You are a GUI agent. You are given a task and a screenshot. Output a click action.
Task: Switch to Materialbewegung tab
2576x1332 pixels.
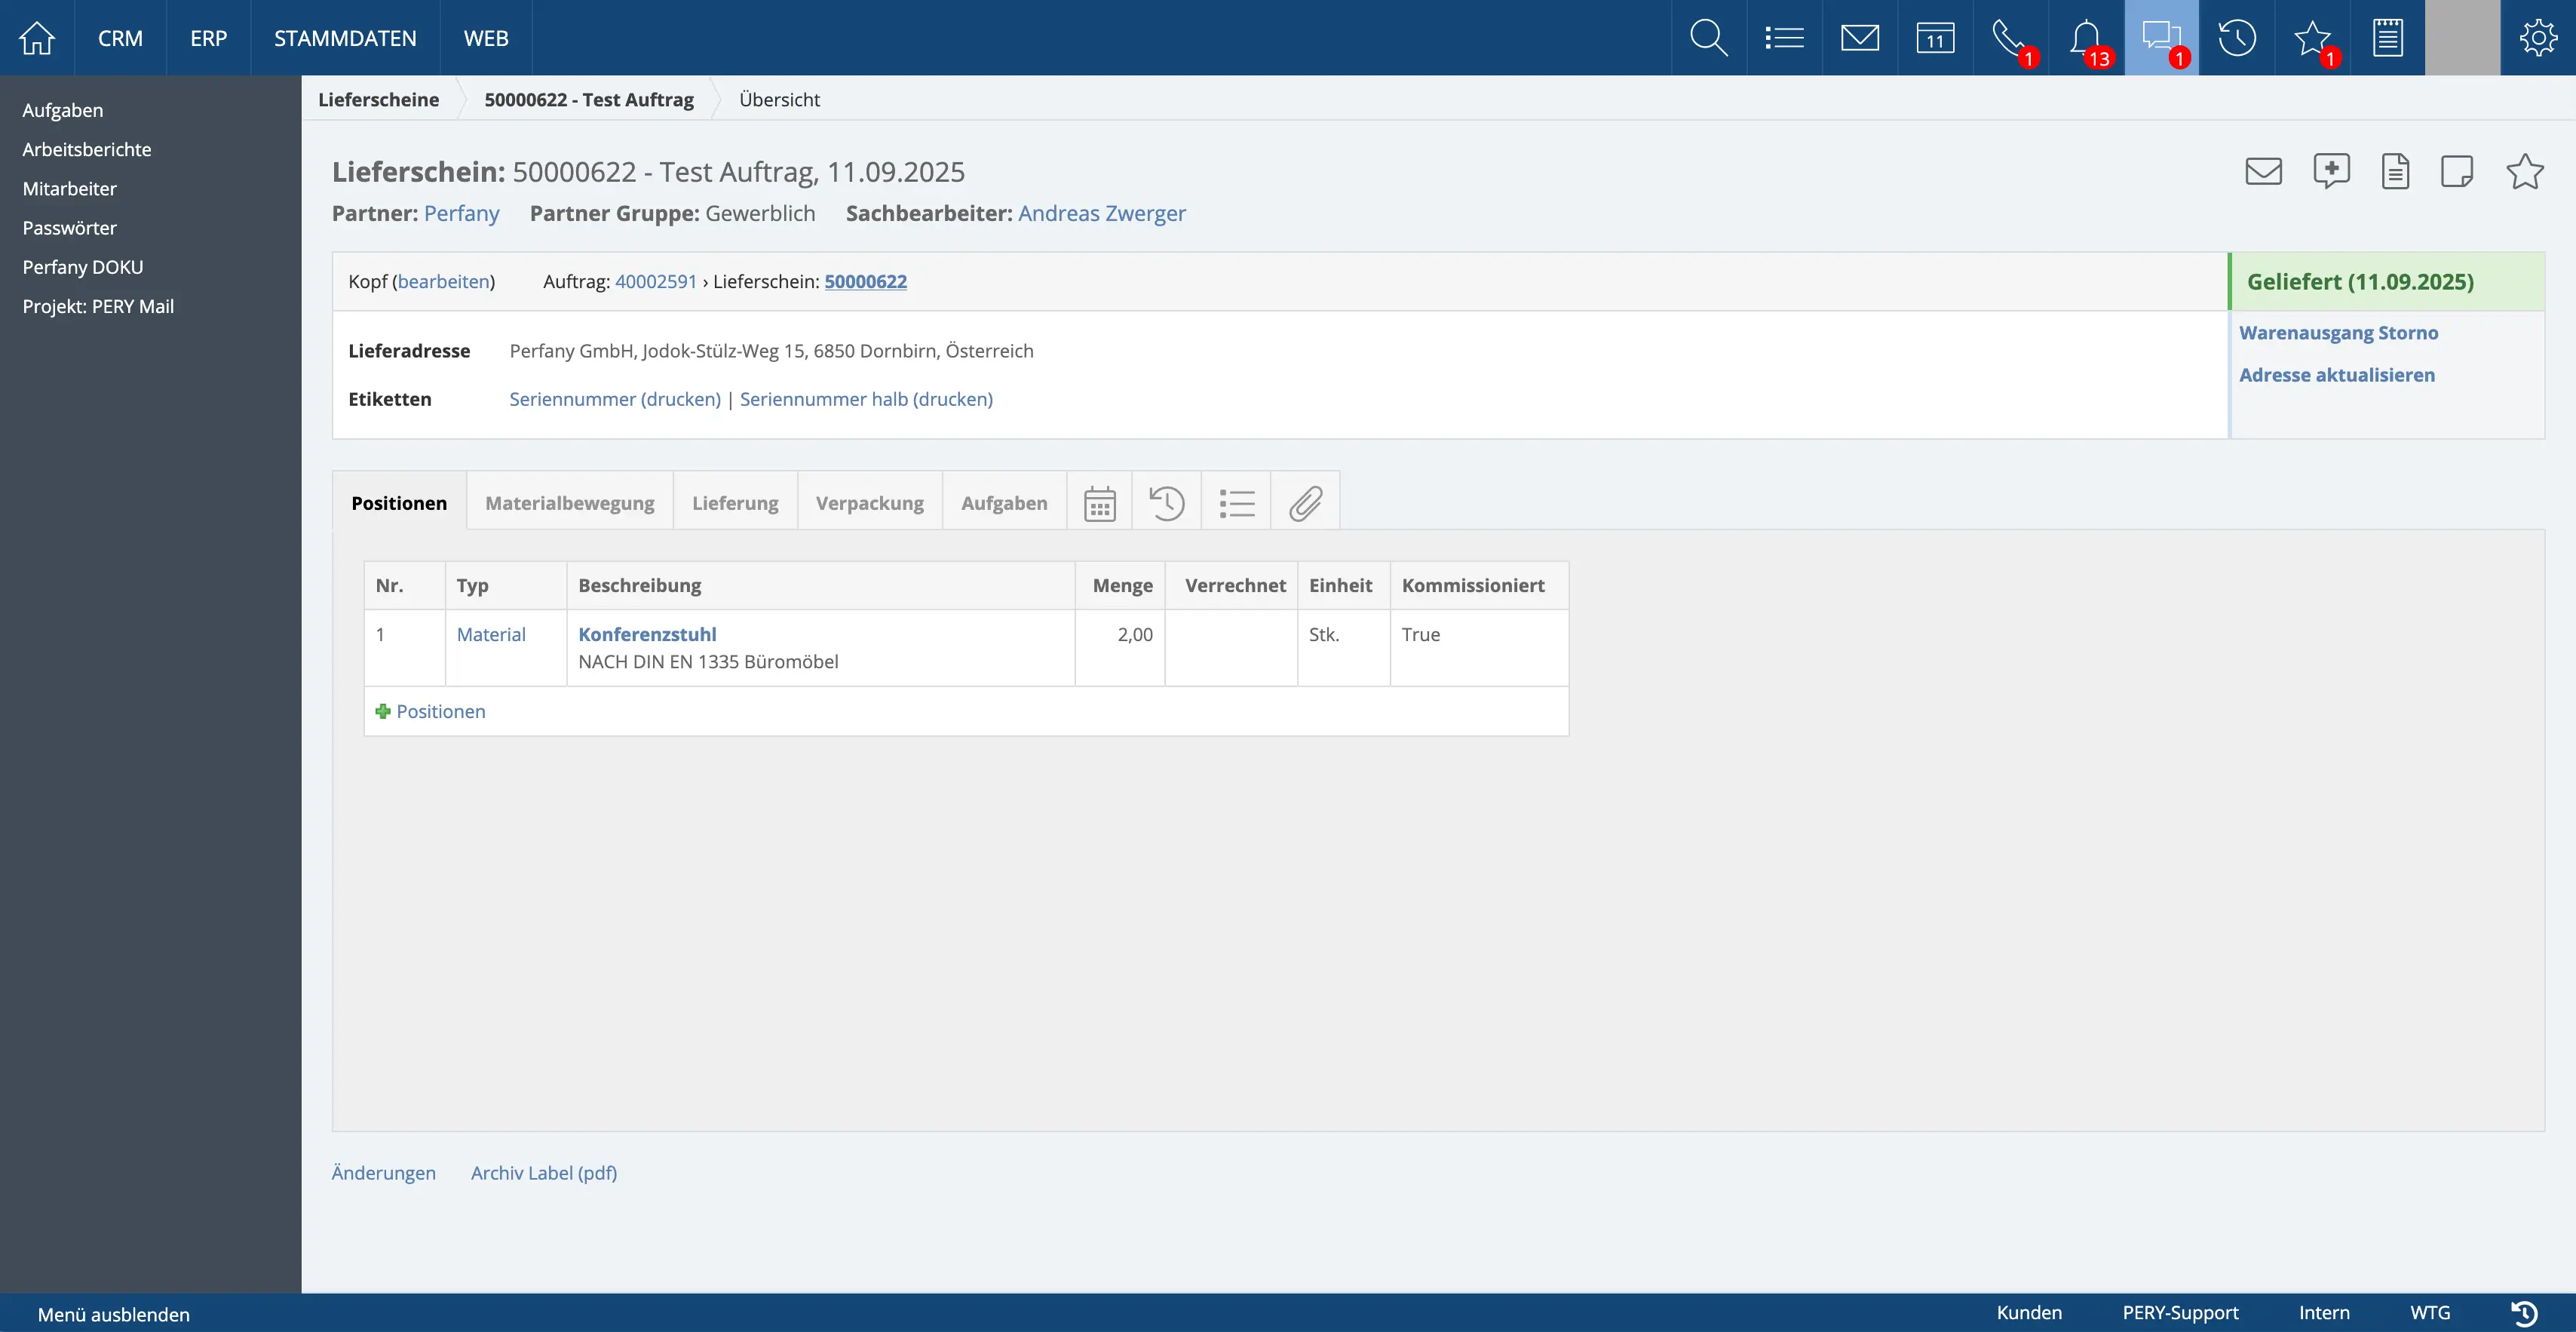coord(569,503)
